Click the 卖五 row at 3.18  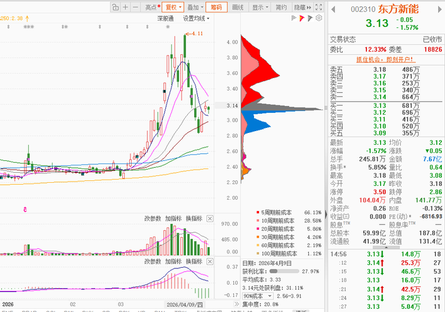pos(386,69)
